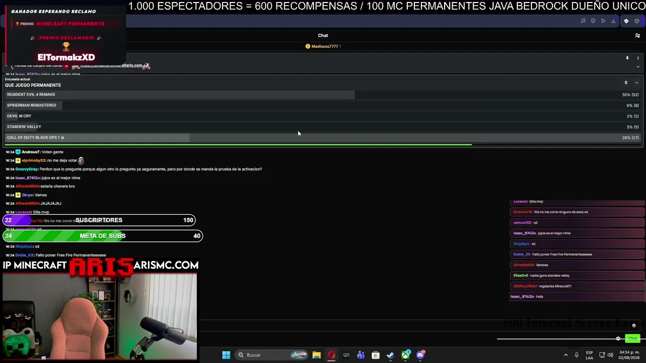Viewport: 646px width, 363px height.
Task: Click the pin icon on pinned message
Action: [x=627, y=58]
